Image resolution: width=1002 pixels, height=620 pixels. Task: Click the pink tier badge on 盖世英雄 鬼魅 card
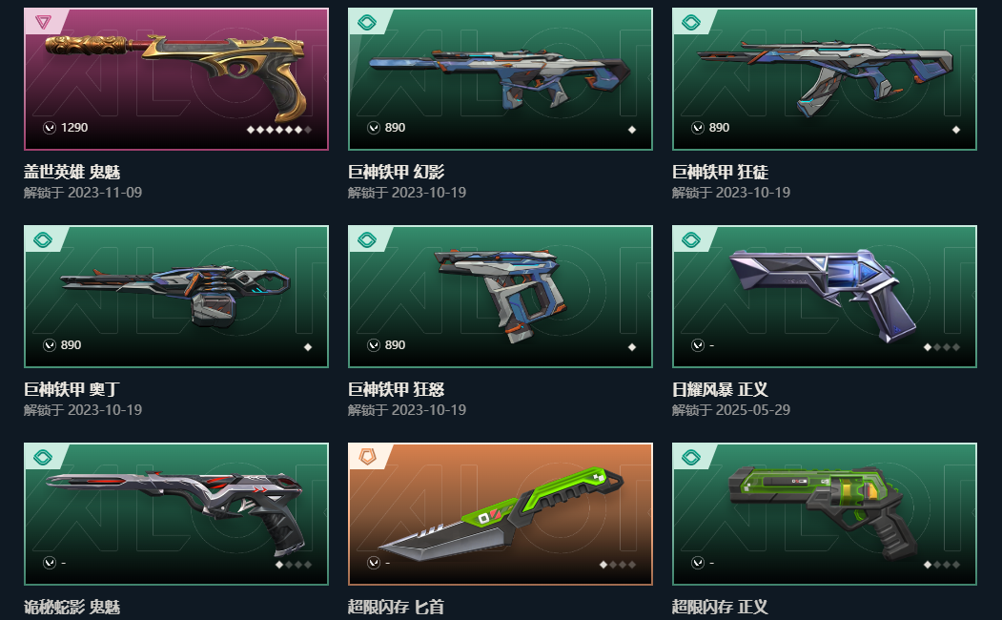pyautogui.click(x=43, y=22)
